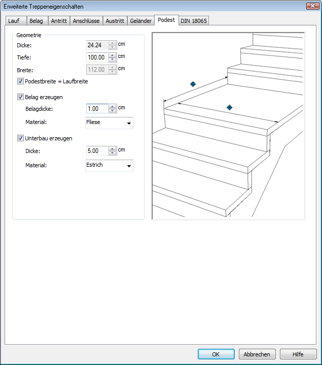
Task: Switch to the Lauf tab
Action: [x=16, y=21]
